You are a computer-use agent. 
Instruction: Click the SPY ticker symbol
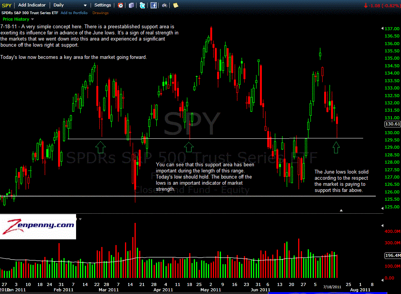[6, 5]
